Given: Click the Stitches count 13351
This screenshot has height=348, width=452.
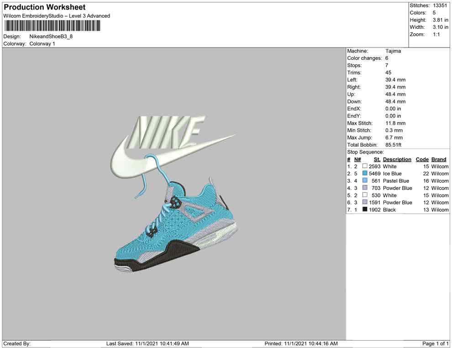Looking at the screenshot, I should 441,5.
